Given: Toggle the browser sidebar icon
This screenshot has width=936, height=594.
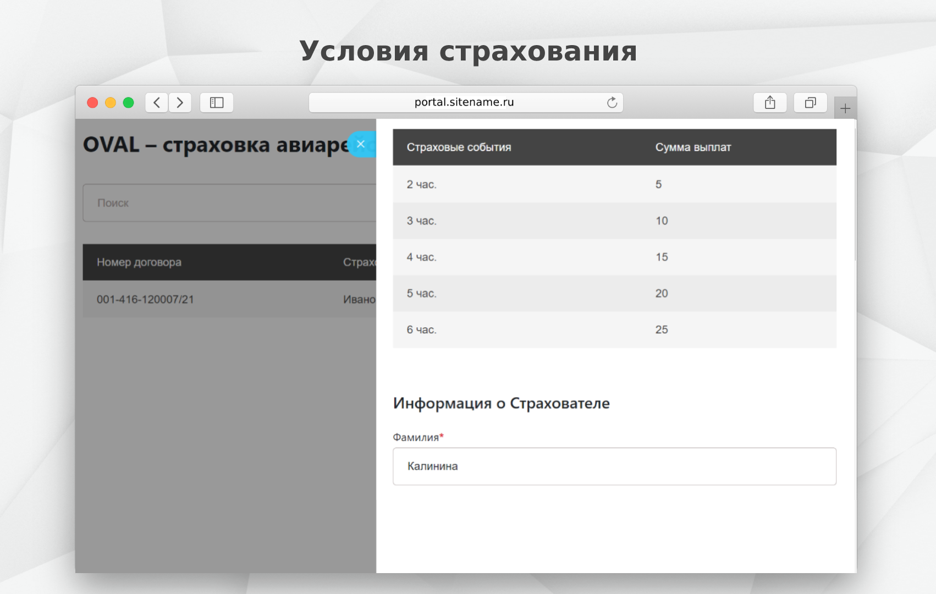Looking at the screenshot, I should point(217,103).
